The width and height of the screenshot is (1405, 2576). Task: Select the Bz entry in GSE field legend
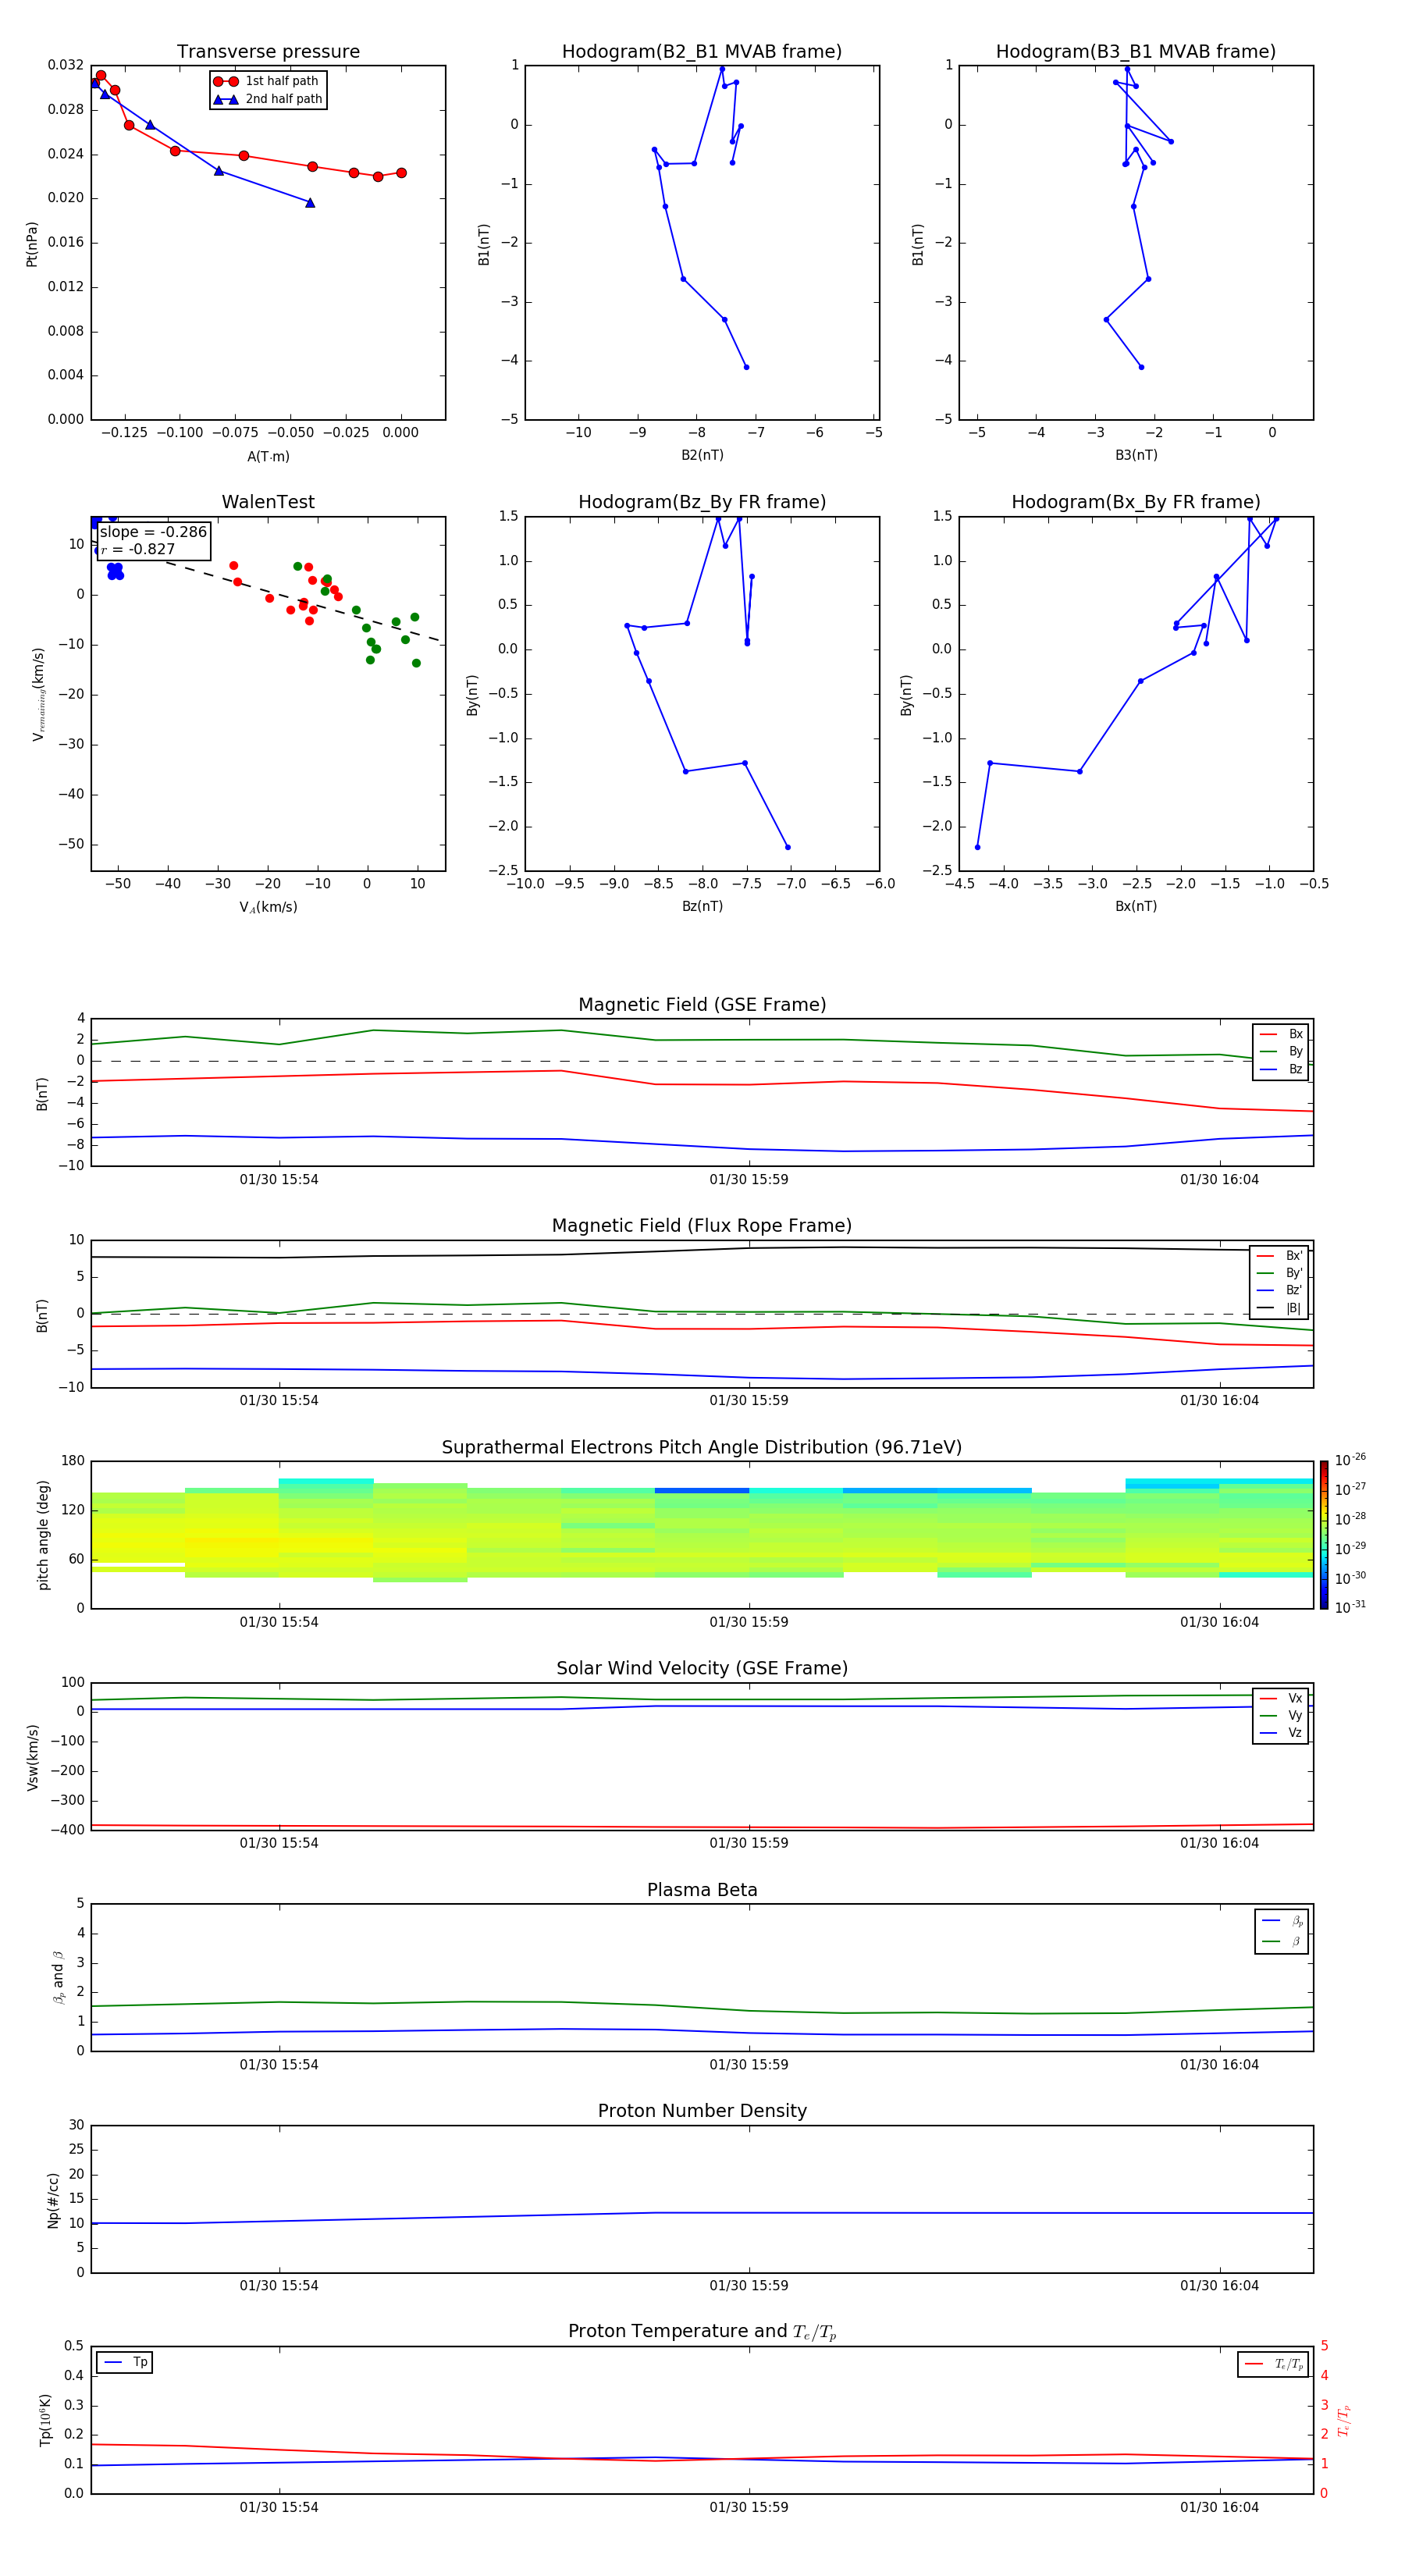point(1281,1069)
